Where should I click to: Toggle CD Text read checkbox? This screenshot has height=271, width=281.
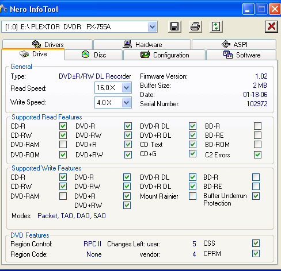tap(192, 145)
